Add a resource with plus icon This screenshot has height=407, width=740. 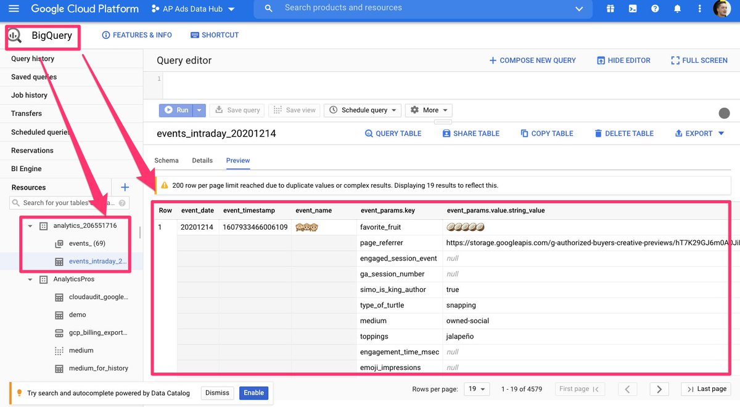coord(125,187)
